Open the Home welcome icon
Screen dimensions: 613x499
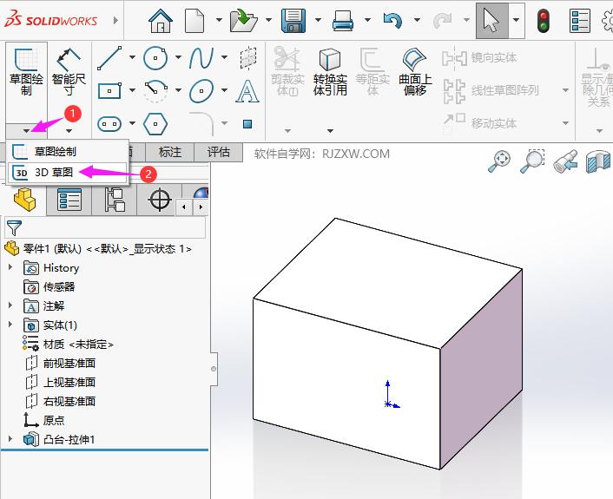pyautogui.click(x=161, y=21)
